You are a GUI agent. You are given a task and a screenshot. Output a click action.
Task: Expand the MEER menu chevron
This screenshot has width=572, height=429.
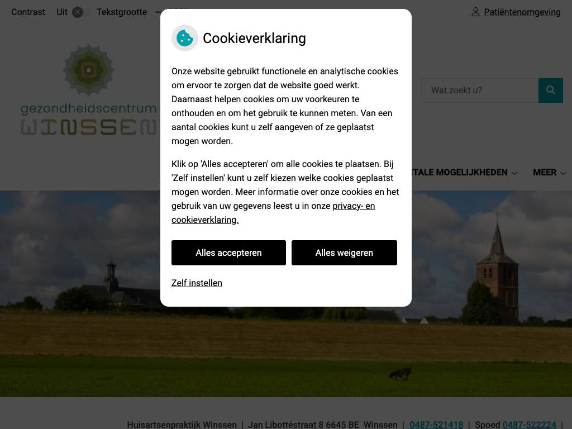[x=563, y=173]
